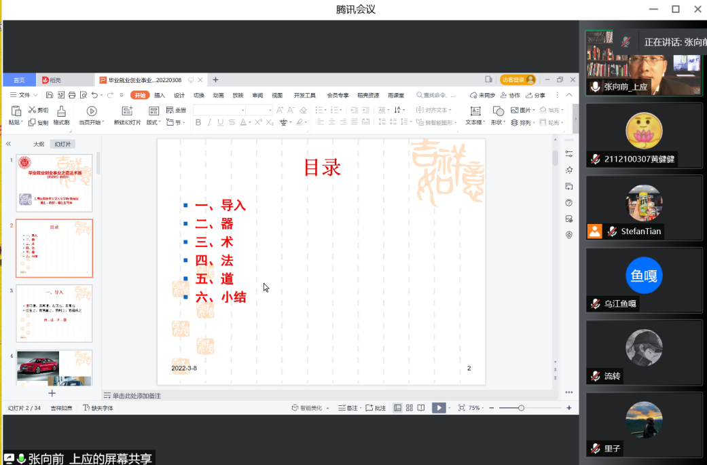
Task: Click the Print icon in quick access toolbar
Action: [x=72, y=95]
